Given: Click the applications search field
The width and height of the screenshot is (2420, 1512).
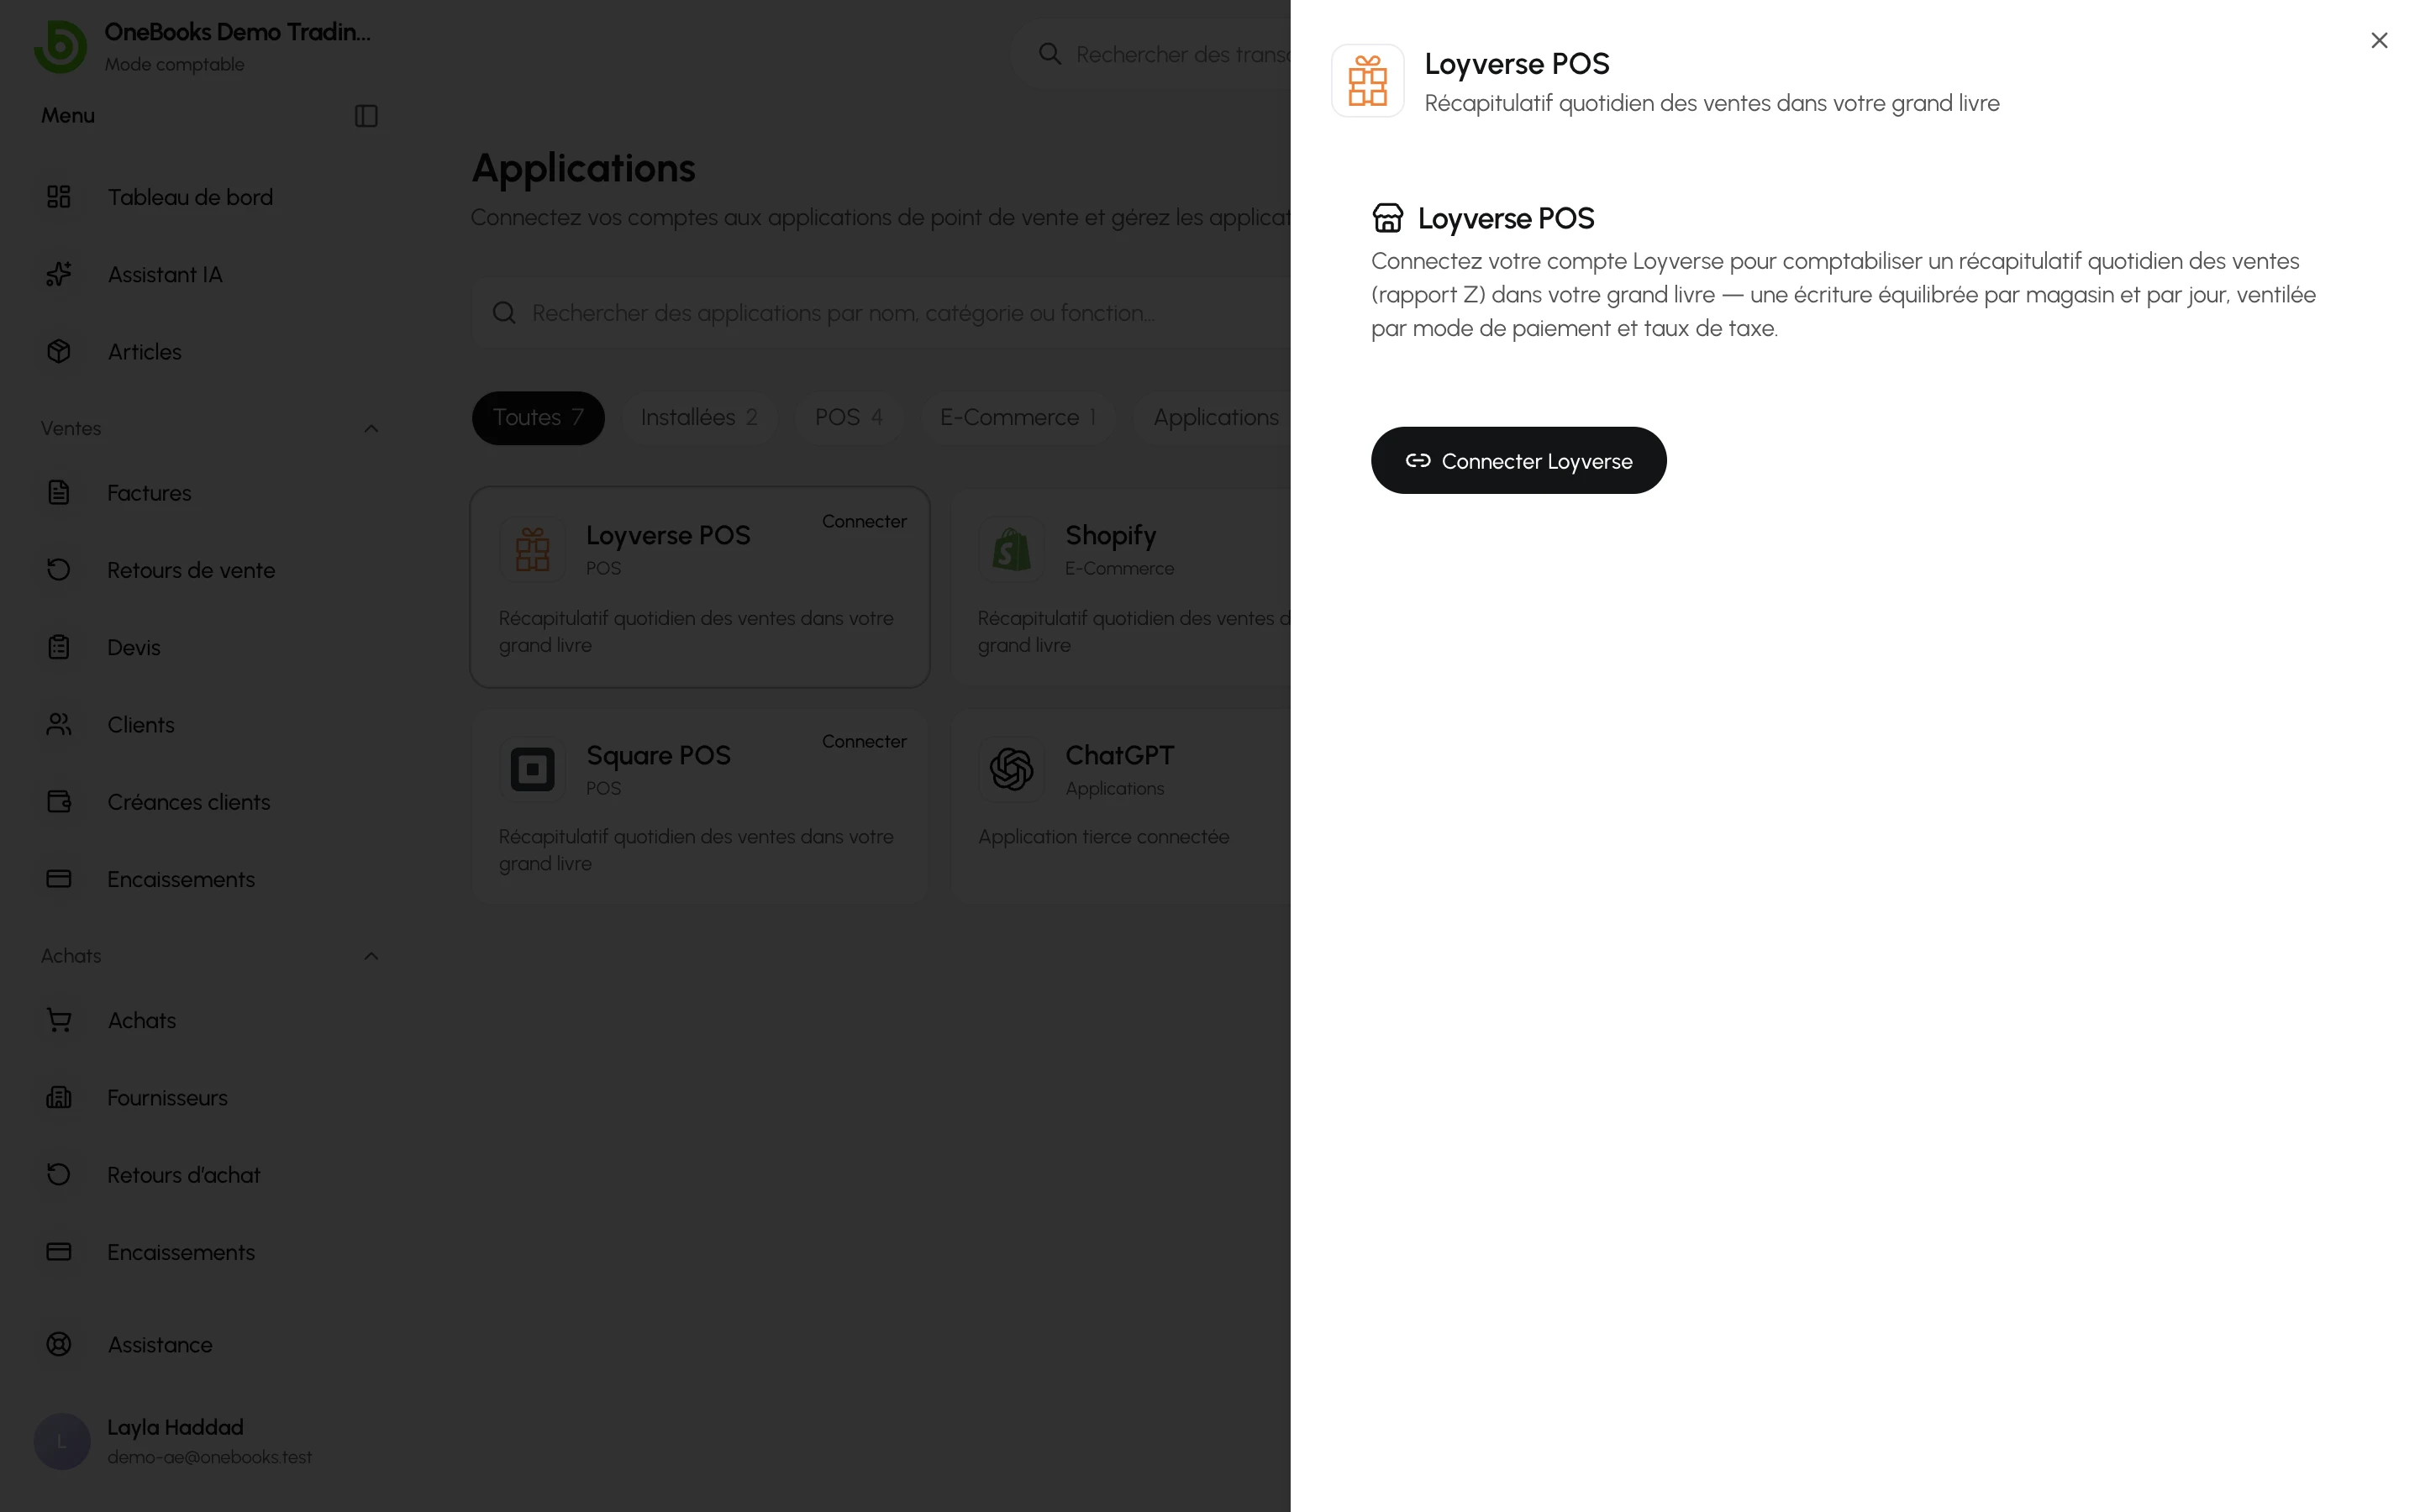Looking at the screenshot, I should point(880,313).
